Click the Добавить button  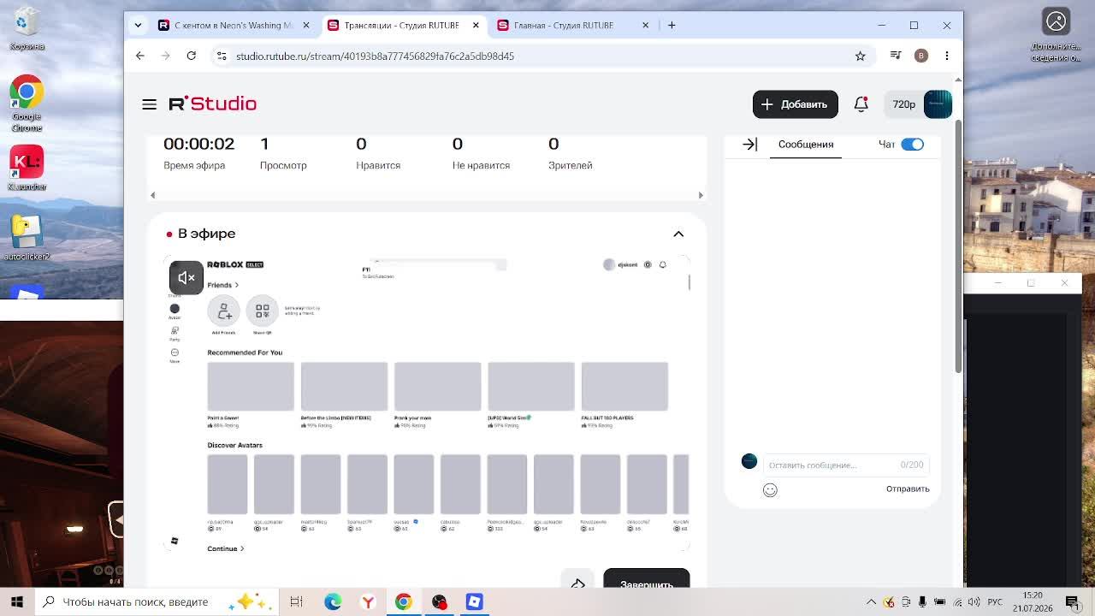[795, 104]
